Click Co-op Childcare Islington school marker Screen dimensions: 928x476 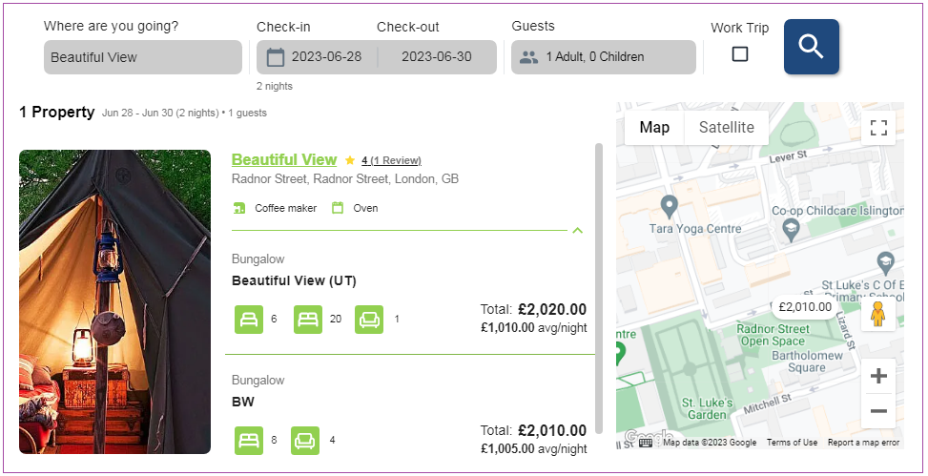click(791, 229)
